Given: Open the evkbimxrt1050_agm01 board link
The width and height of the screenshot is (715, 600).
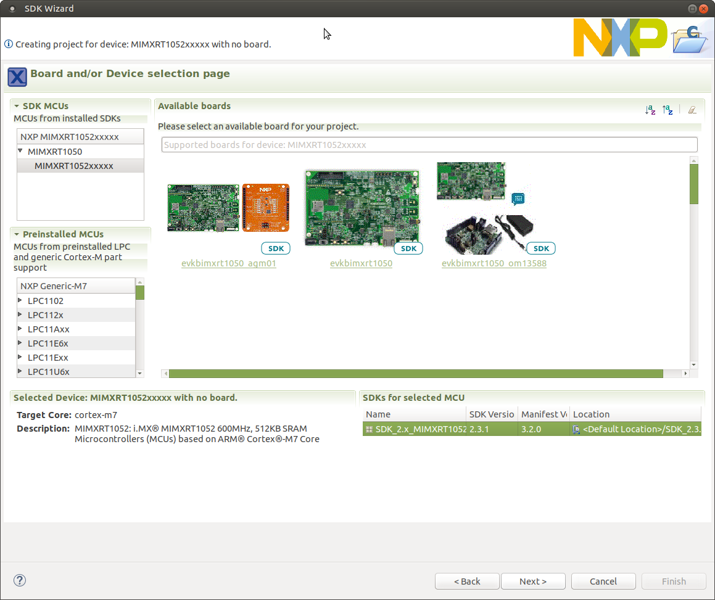Looking at the screenshot, I should [x=228, y=263].
